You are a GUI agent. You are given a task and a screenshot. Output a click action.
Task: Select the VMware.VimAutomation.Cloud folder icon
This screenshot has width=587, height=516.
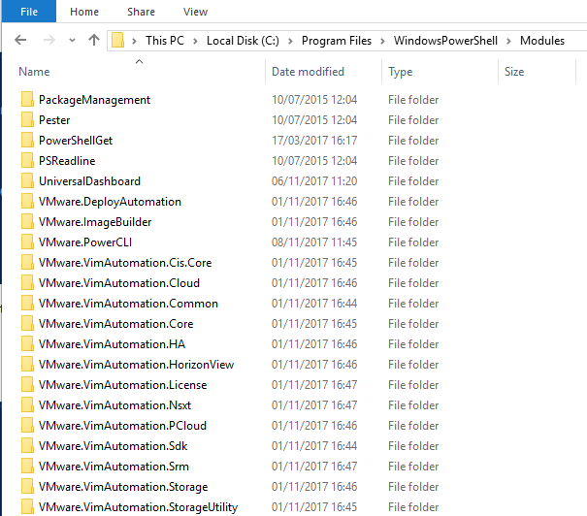[x=27, y=283]
